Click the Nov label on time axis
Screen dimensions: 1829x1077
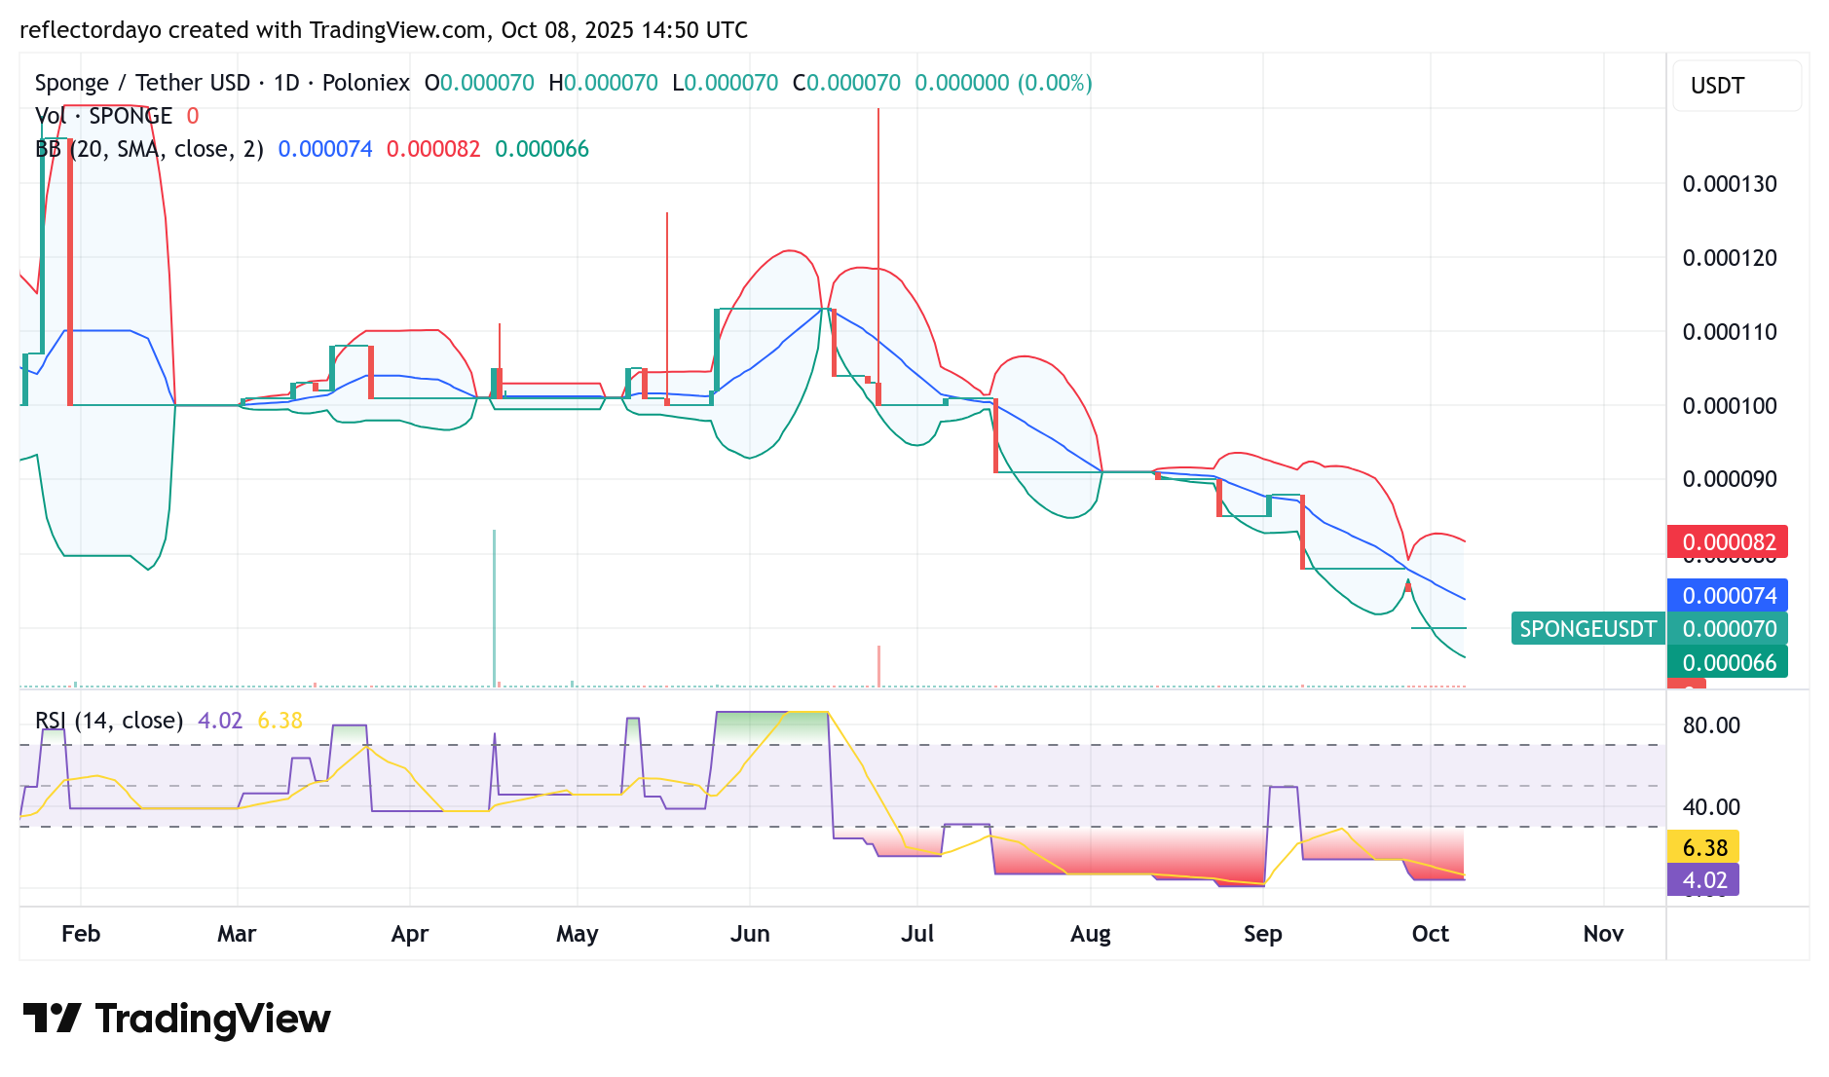click(x=1604, y=934)
